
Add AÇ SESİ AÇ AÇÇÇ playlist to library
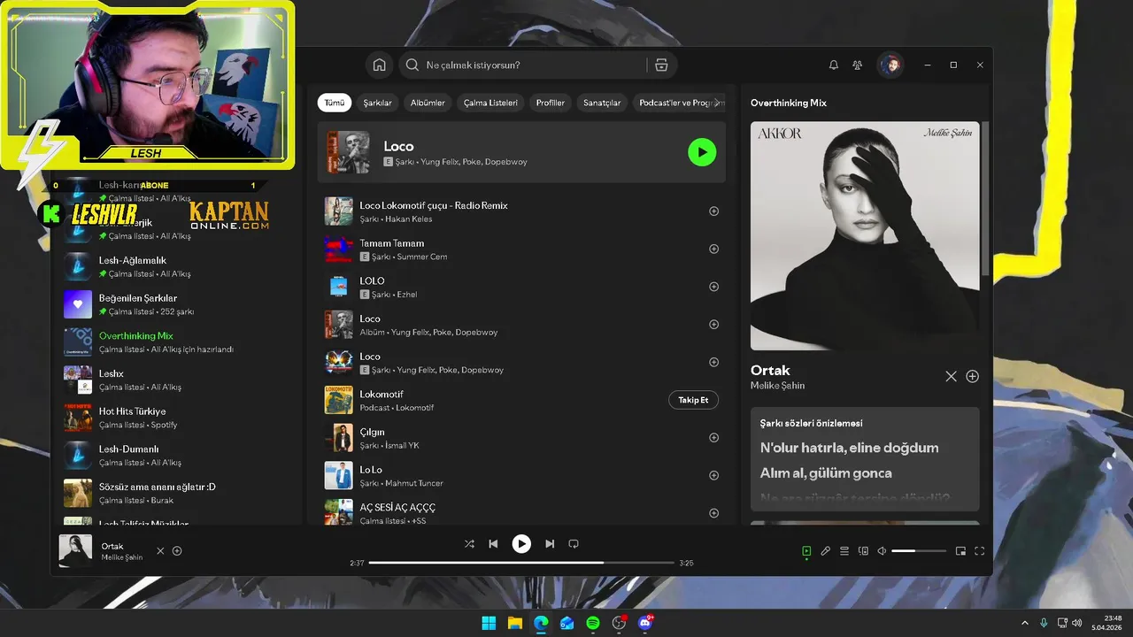pyautogui.click(x=713, y=513)
